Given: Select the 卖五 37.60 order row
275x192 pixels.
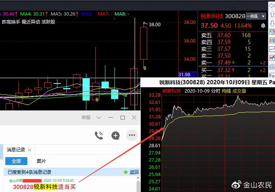Looking at the screenshot, I should tap(233, 35).
